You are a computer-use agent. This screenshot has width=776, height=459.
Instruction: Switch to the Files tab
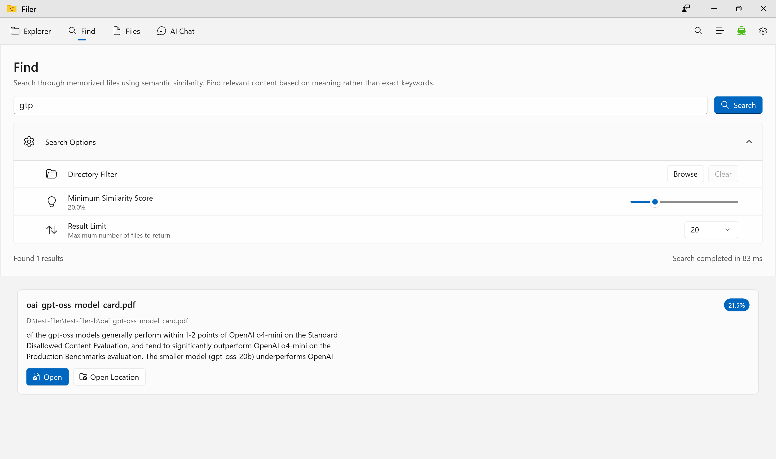(126, 31)
